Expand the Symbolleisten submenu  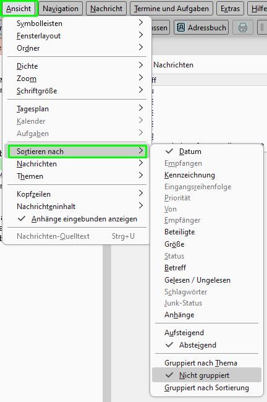pos(77,23)
